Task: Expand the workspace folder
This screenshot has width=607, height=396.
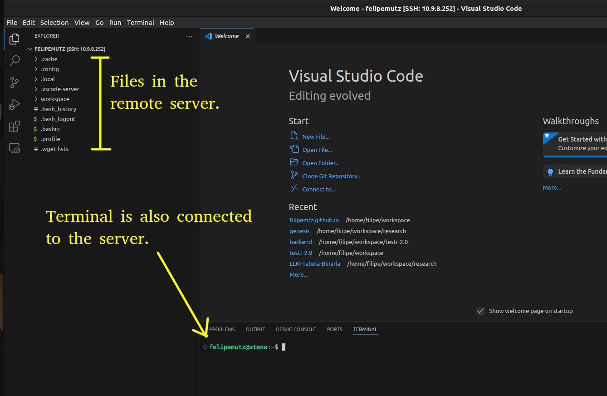Action: tap(36, 99)
